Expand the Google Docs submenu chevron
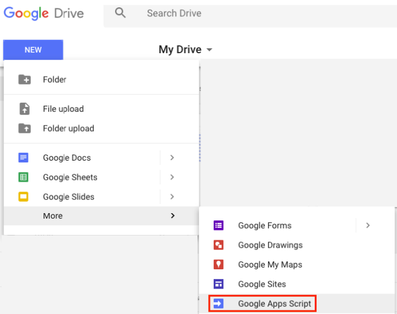Screen dimensions: 397x314 click(172, 158)
